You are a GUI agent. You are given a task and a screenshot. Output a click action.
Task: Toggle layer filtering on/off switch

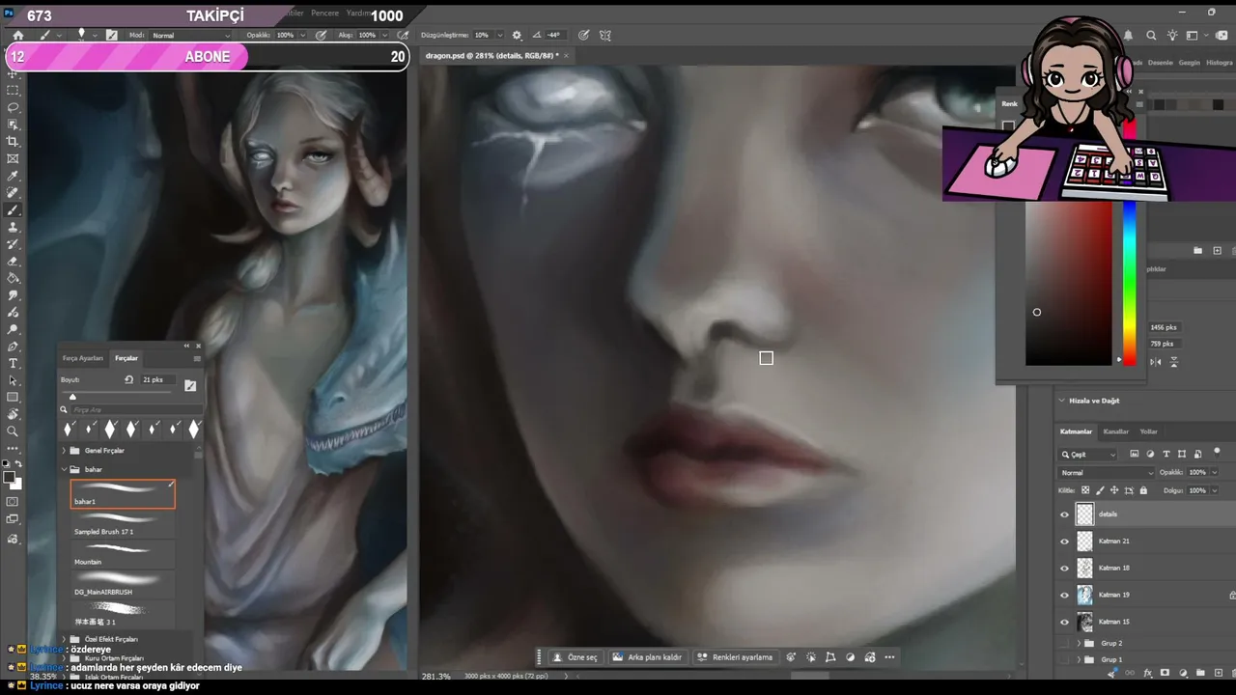[x=1217, y=452]
